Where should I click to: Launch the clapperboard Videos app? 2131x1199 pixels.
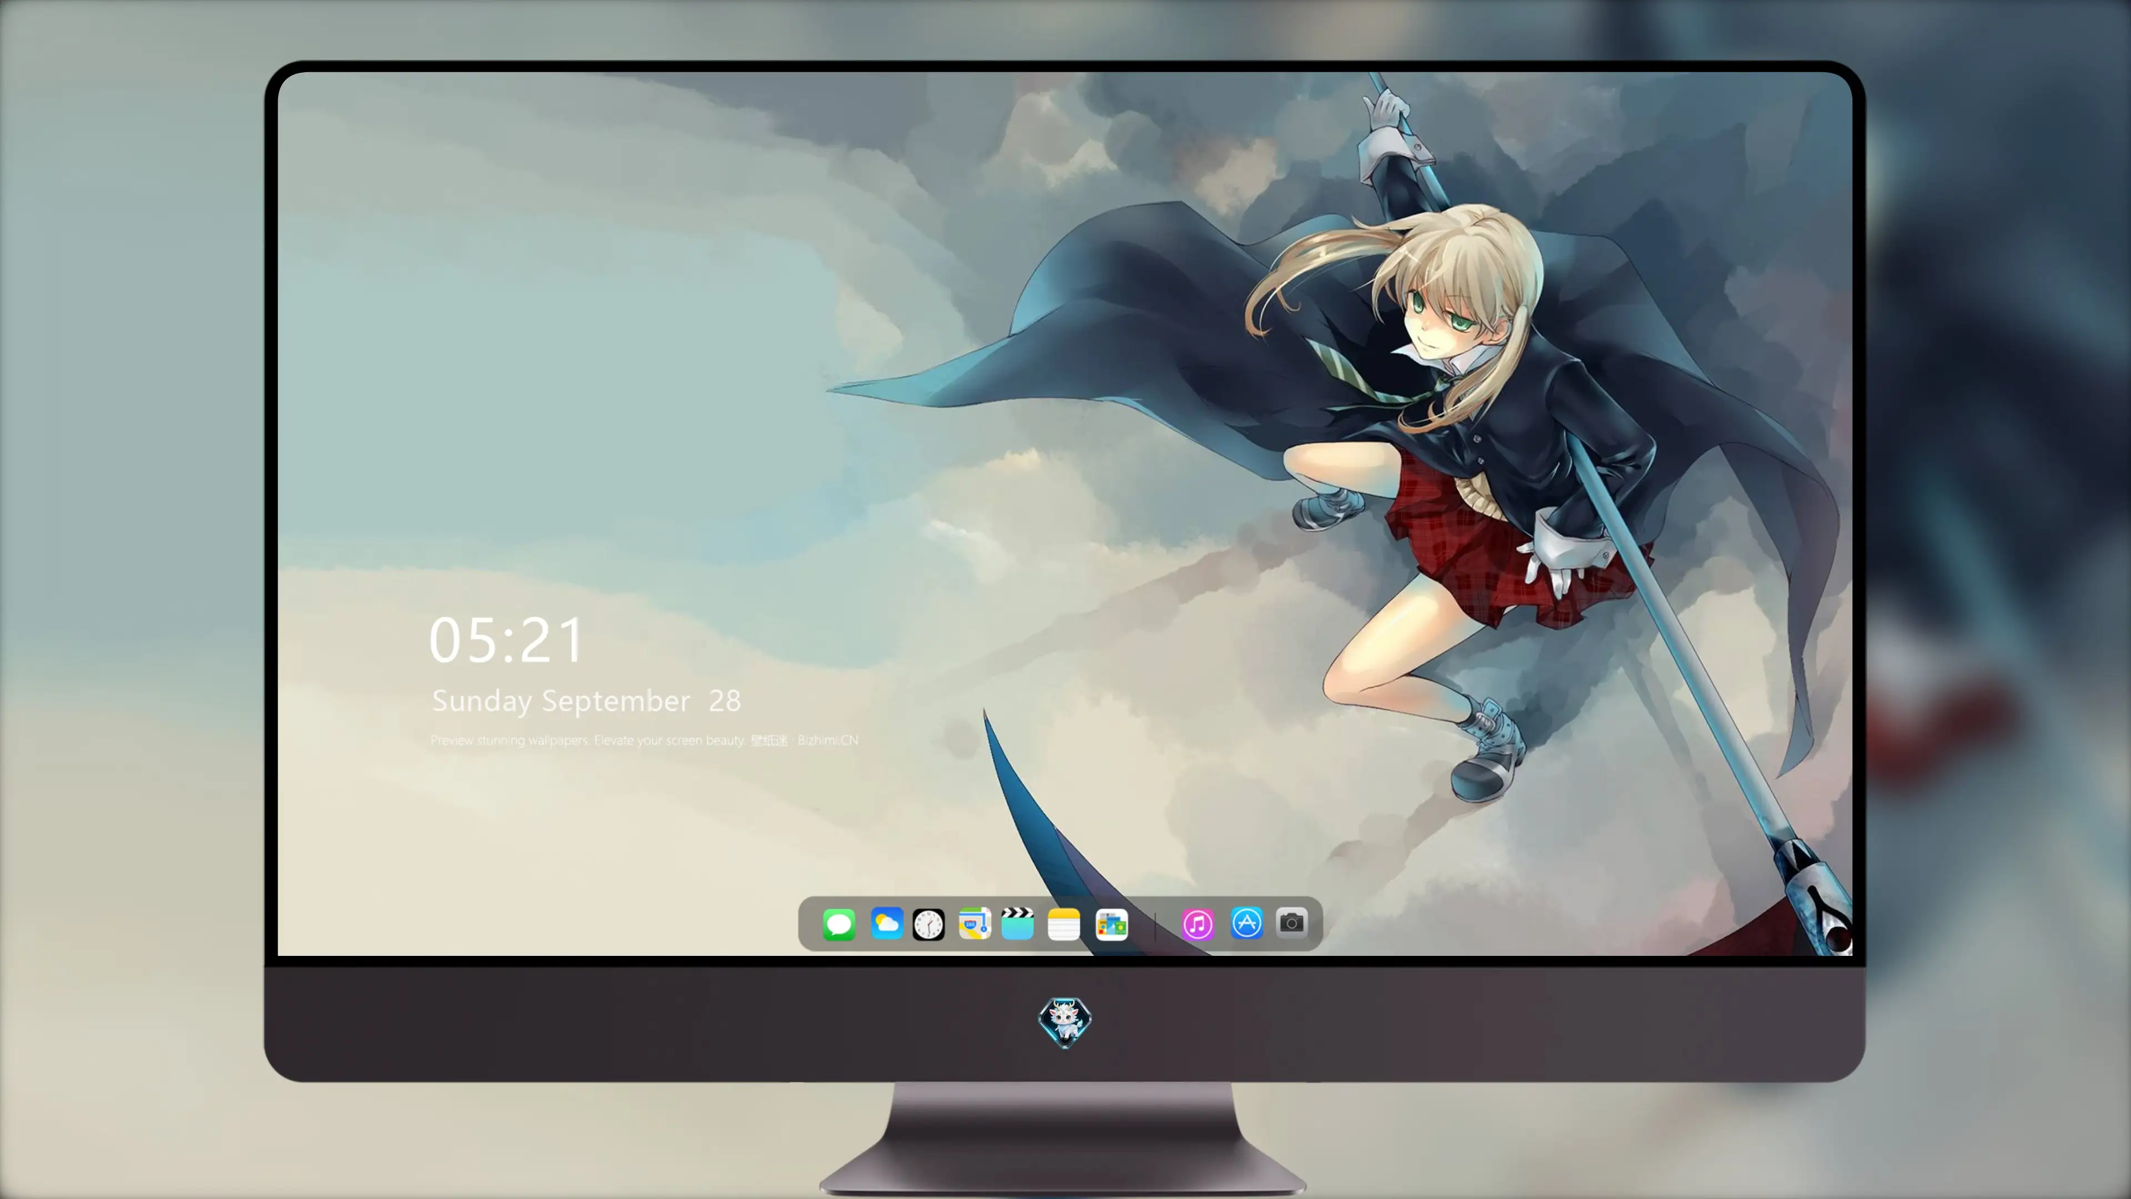pyautogui.click(x=1018, y=924)
